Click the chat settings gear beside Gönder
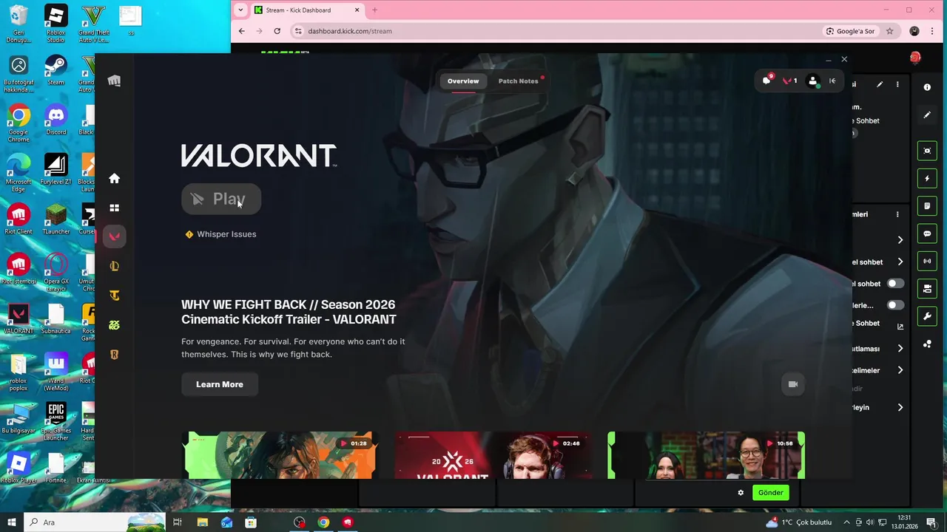947x532 pixels. (x=741, y=493)
